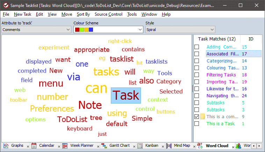Click the Kanban tab icon
Screen dimensions: 265x152
point(140,146)
